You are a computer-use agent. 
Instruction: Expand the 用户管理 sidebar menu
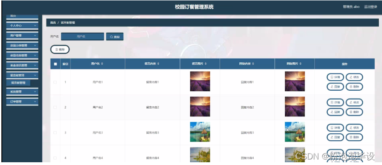(x=22, y=35)
